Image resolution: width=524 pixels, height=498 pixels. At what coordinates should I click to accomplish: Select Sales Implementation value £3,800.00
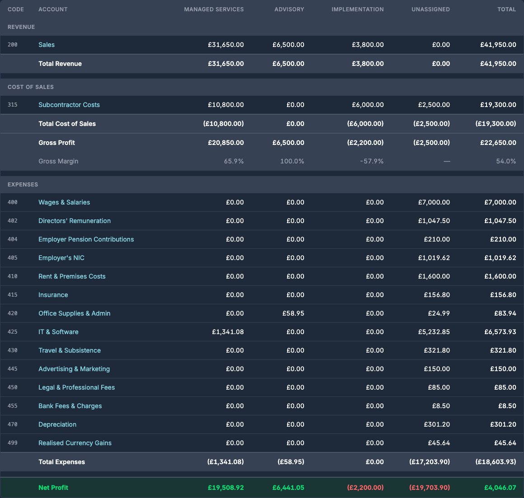pos(368,45)
